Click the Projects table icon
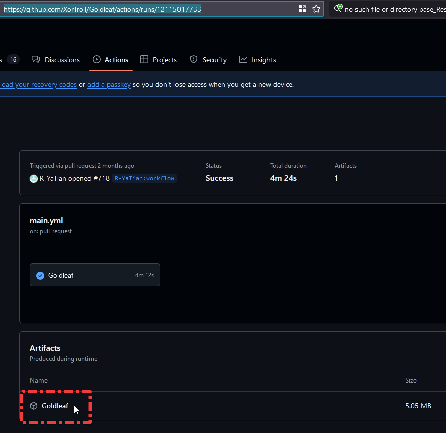 point(144,59)
